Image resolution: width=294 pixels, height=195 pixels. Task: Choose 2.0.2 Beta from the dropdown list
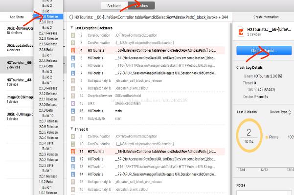tap(48, 165)
